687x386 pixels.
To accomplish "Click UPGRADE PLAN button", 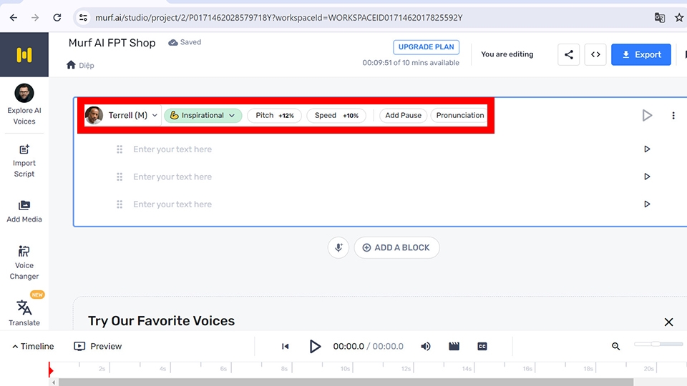I will [426, 47].
